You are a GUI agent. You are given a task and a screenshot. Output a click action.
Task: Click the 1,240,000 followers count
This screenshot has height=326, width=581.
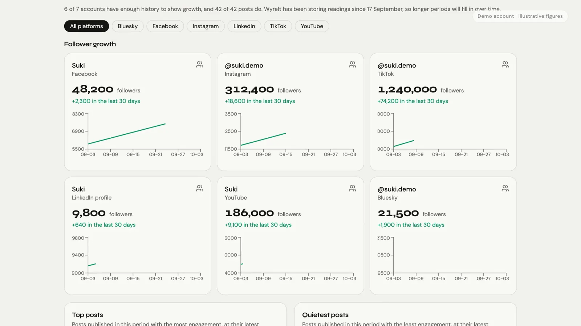pyautogui.click(x=407, y=89)
